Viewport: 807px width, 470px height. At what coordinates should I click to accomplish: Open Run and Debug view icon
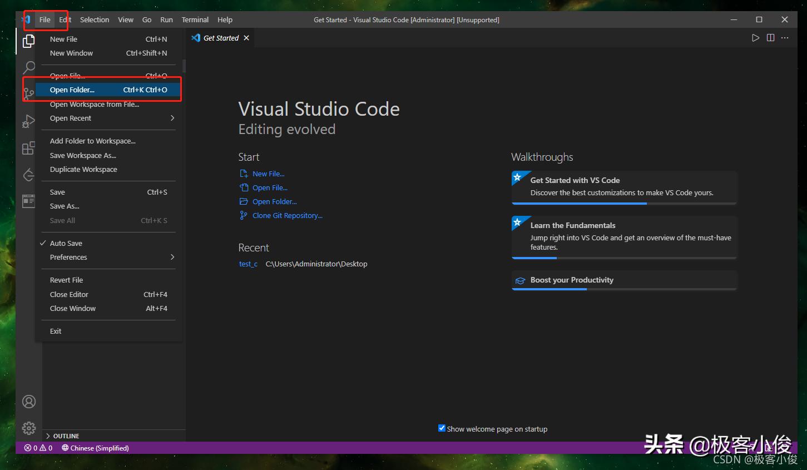28,121
